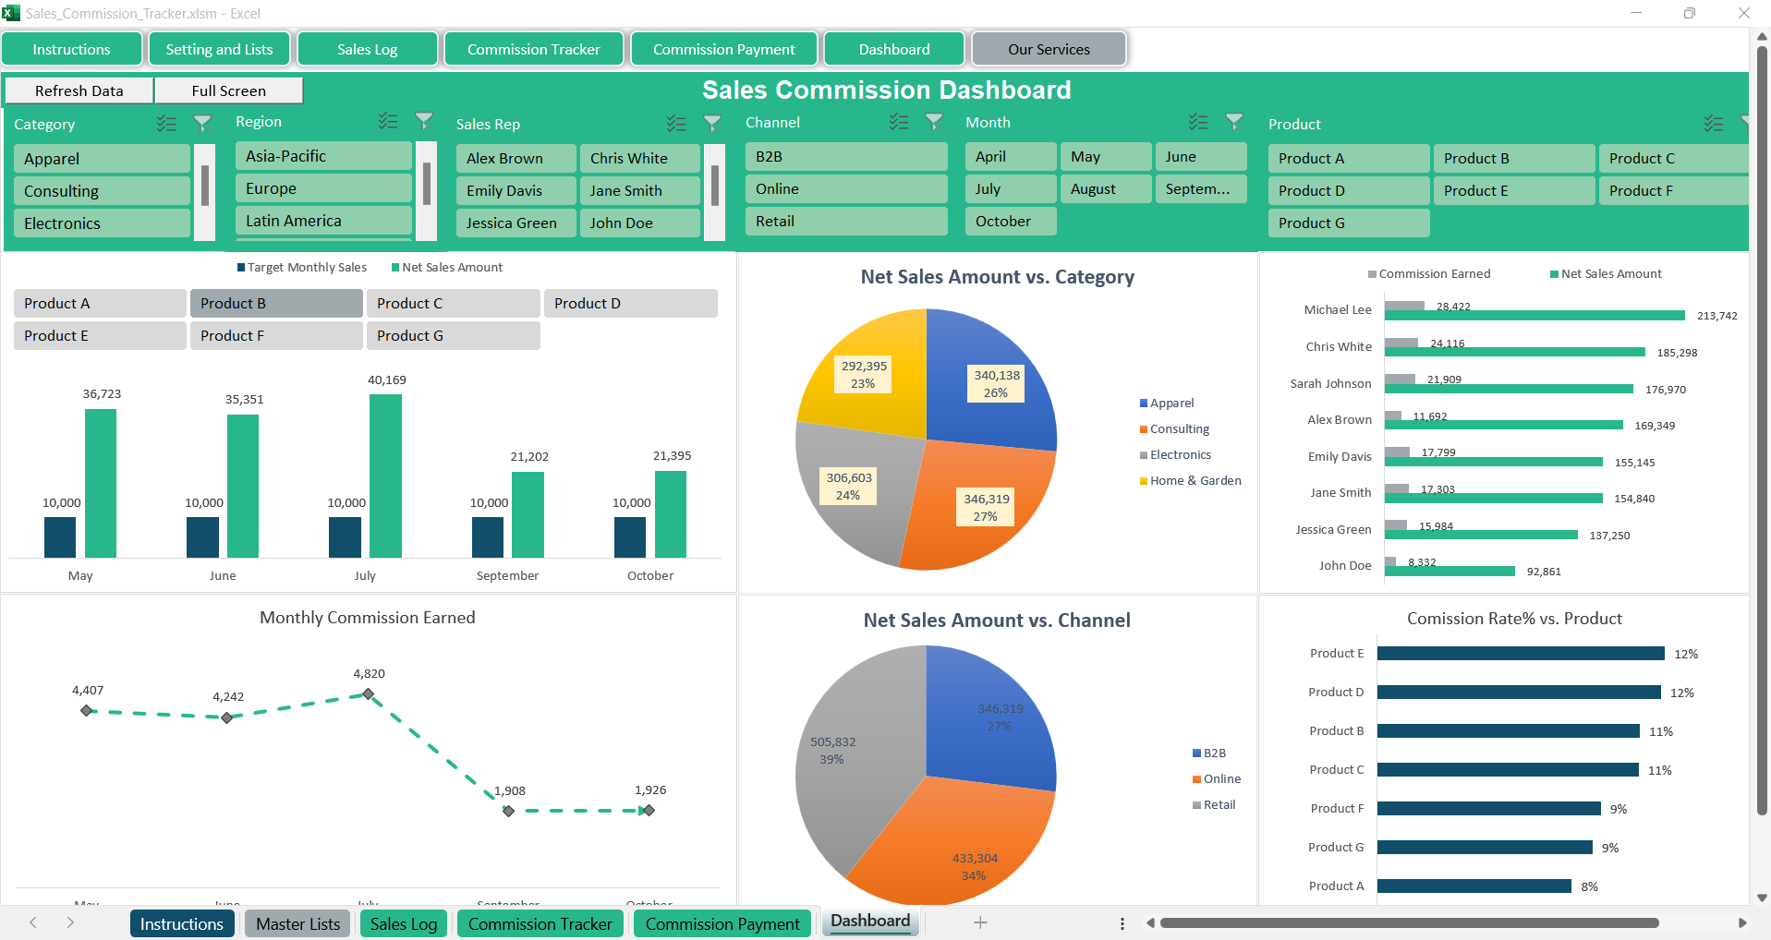
Task: Toggle the Online channel slicer item
Action: 845,189
